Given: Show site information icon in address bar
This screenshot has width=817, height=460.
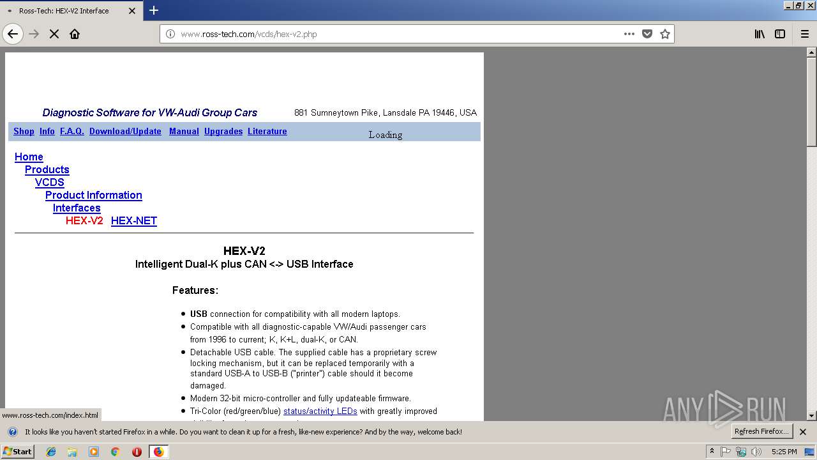Looking at the screenshot, I should (x=170, y=34).
